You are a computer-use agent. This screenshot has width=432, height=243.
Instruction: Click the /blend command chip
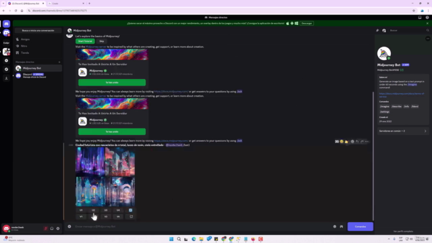415,107
